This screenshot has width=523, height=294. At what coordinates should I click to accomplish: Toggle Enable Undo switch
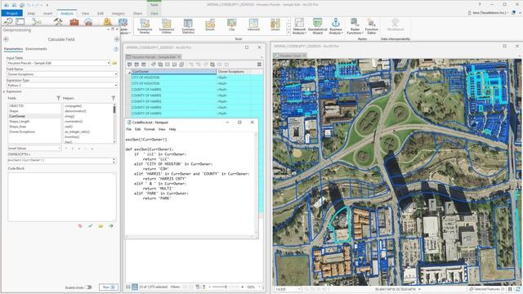pyautogui.click(x=88, y=287)
